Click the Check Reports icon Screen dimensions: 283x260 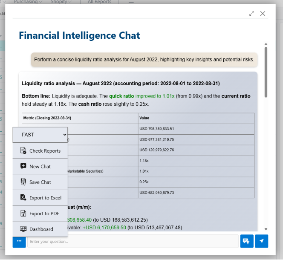tap(23, 151)
